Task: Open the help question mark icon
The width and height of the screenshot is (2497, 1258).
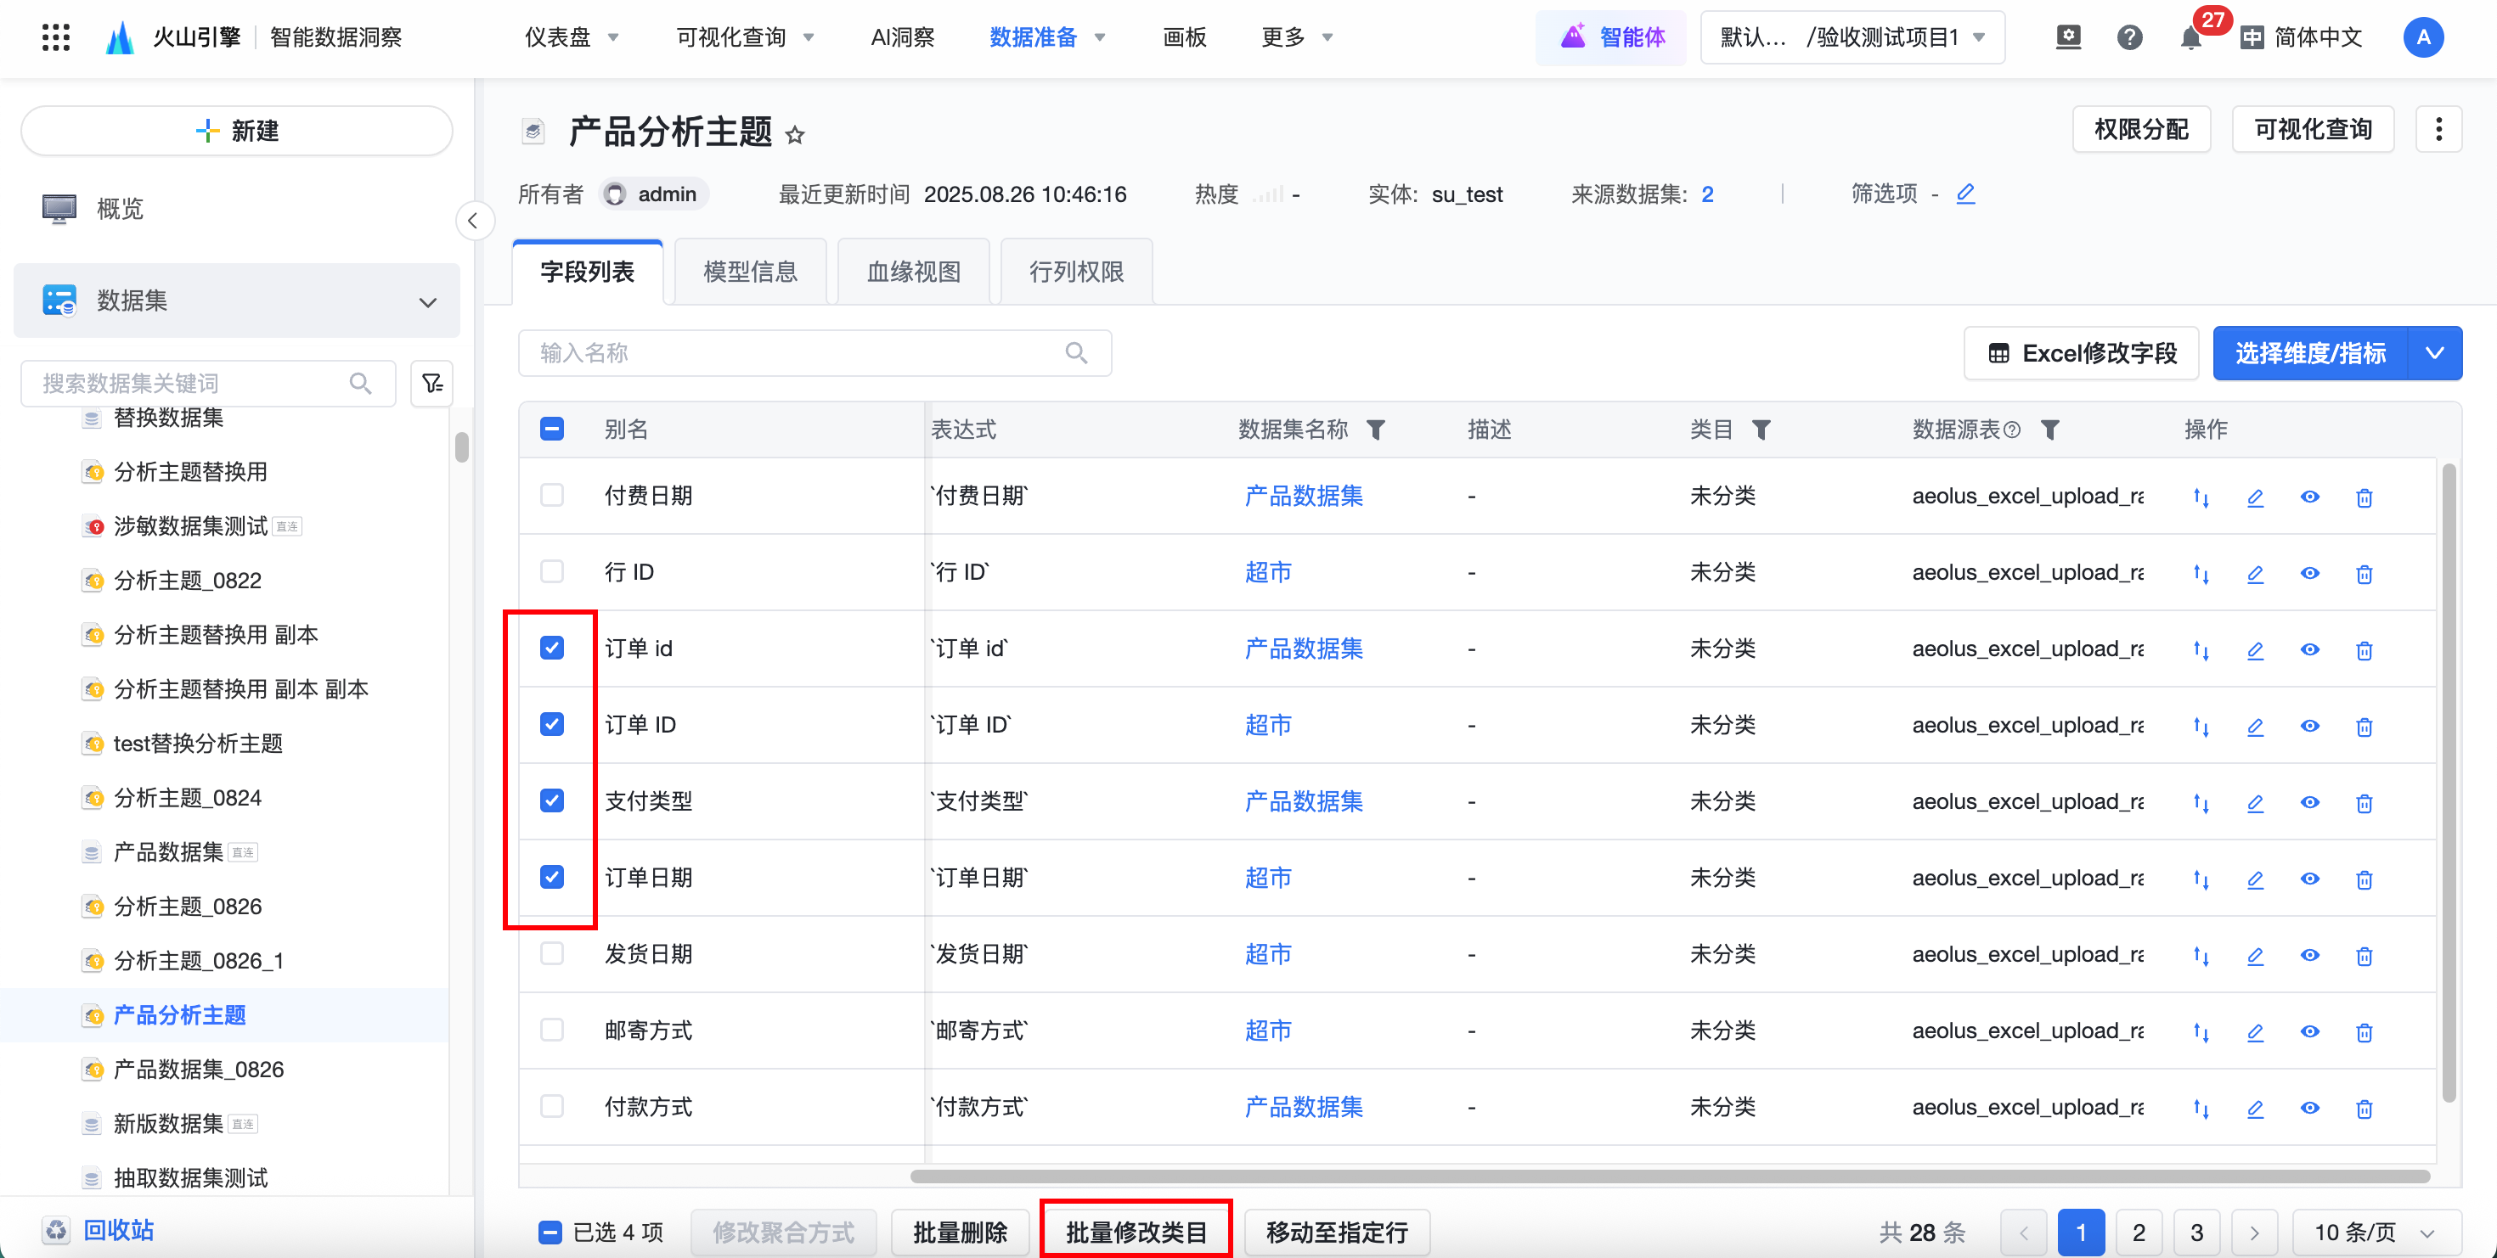Action: (x=2128, y=37)
